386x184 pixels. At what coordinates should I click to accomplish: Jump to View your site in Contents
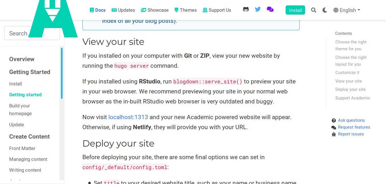[x=349, y=81]
